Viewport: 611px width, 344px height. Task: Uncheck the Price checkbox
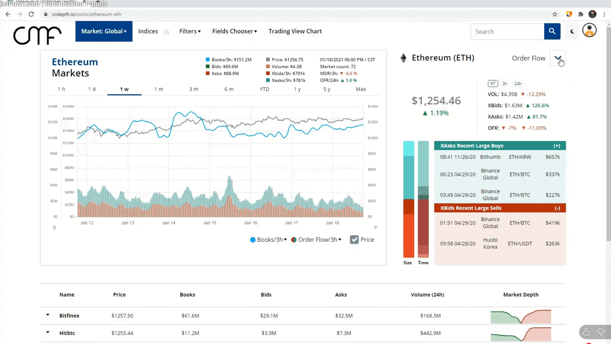tap(354, 240)
